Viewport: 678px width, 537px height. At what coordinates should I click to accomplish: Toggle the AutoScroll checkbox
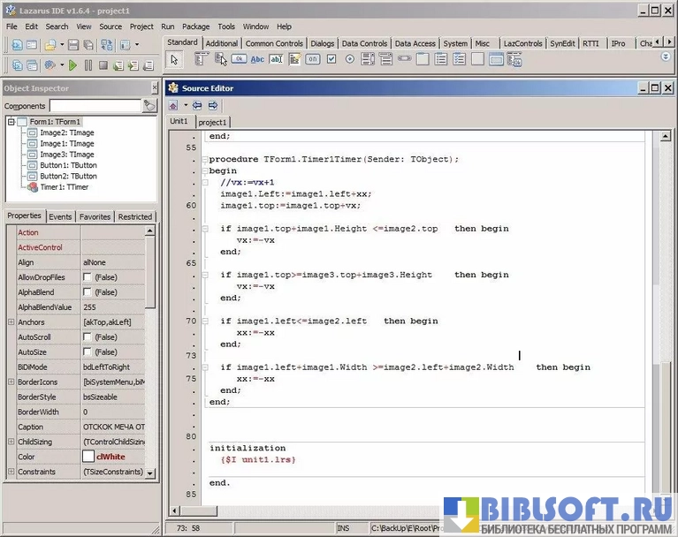[x=88, y=337]
